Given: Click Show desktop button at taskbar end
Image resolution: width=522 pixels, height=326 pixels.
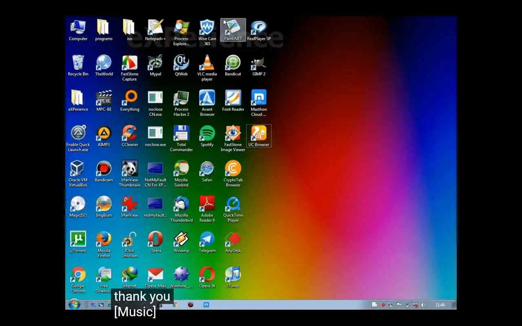Looking at the screenshot, I should click(454, 305).
